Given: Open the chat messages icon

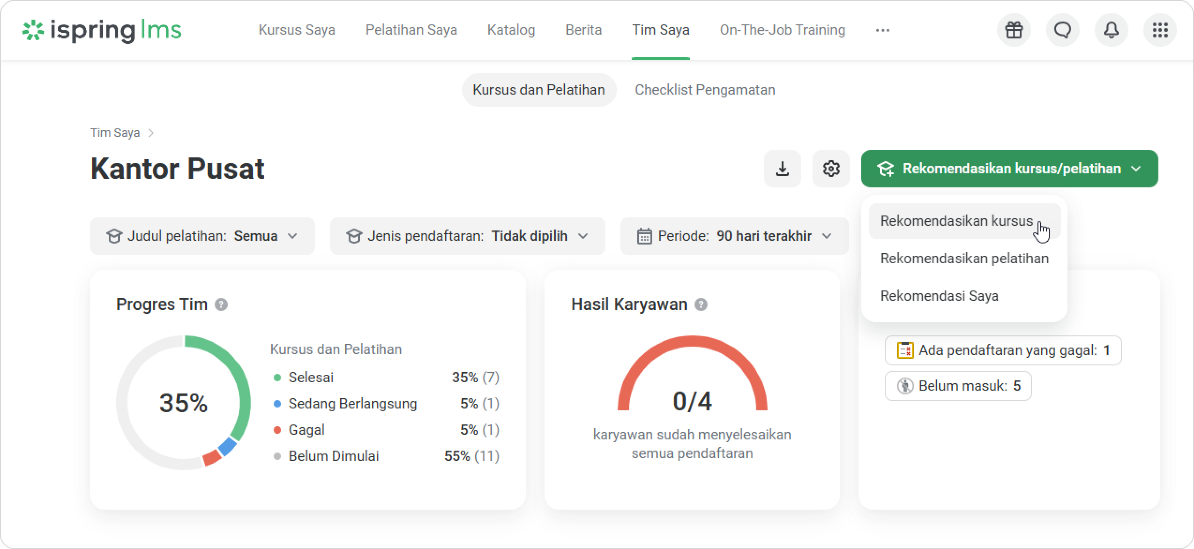Looking at the screenshot, I should pos(1062,30).
